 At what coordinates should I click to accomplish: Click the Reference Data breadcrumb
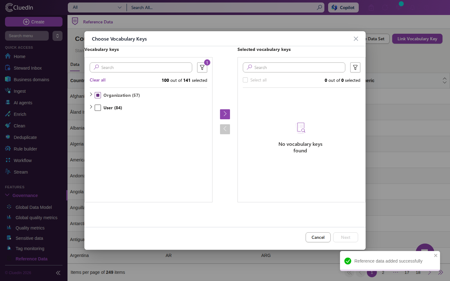98,22
